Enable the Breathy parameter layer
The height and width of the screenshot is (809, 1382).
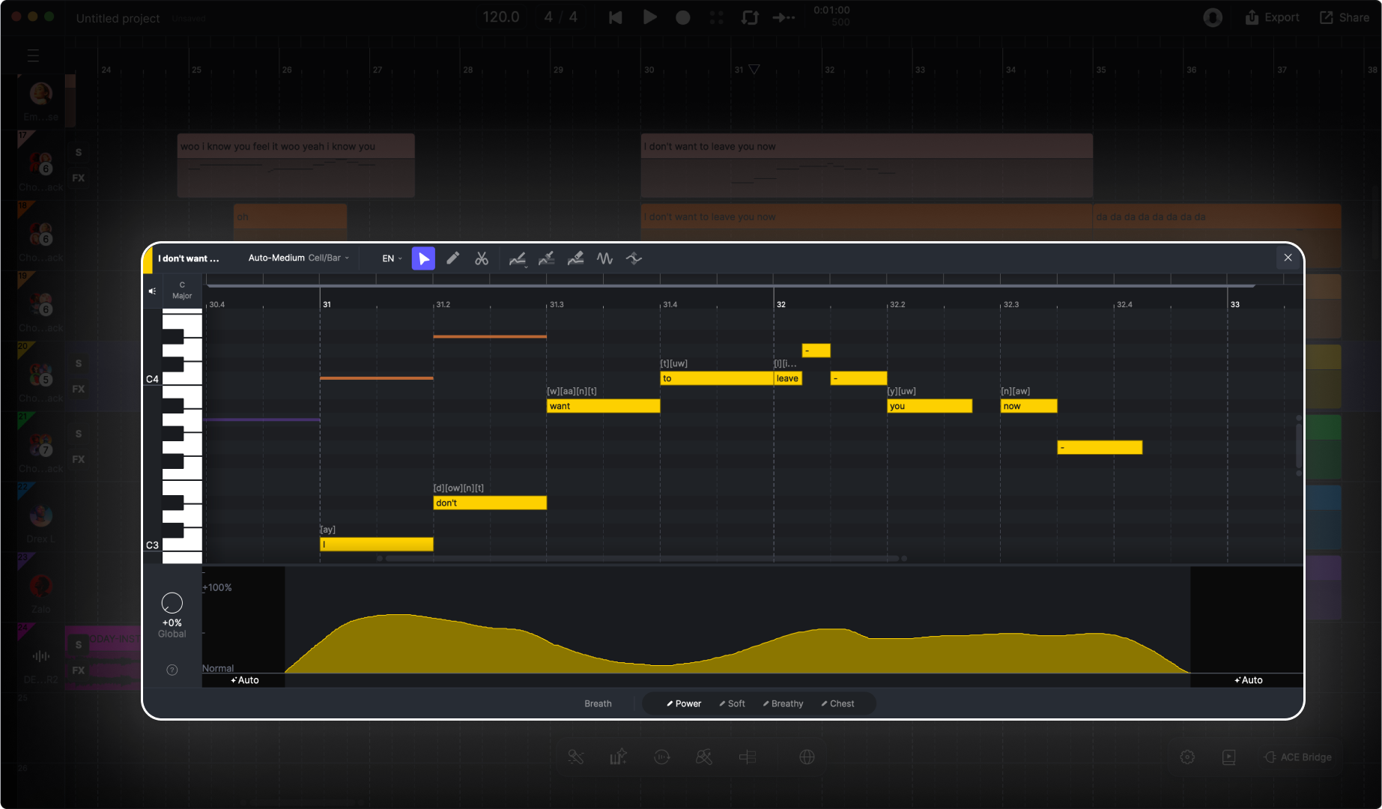[783, 703]
